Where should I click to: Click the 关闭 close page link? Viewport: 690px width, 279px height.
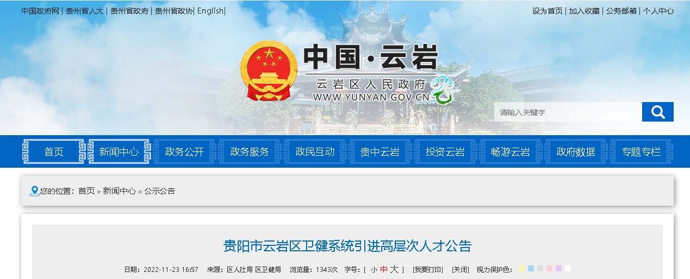(460, 270)
